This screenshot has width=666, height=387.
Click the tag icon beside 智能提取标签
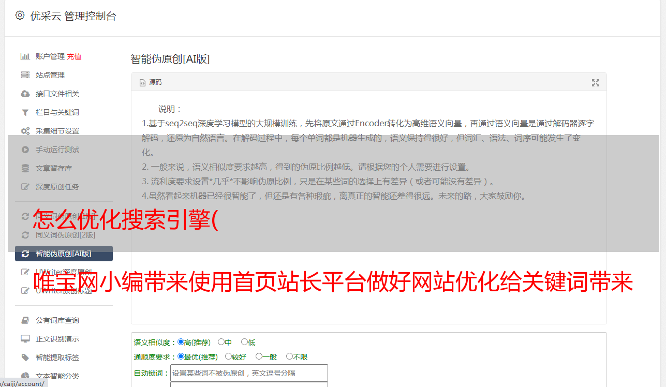[25, 358]
